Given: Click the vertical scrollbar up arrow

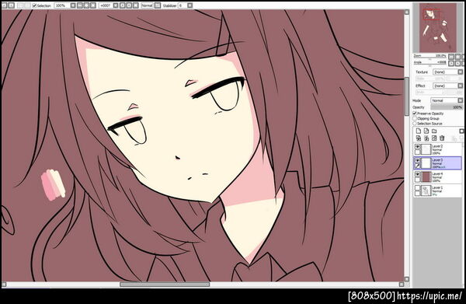Looking at the screenshot, I should tap(407, 12).
